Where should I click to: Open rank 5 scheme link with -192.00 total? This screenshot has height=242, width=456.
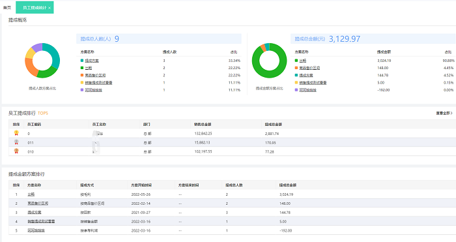(36, 230)
